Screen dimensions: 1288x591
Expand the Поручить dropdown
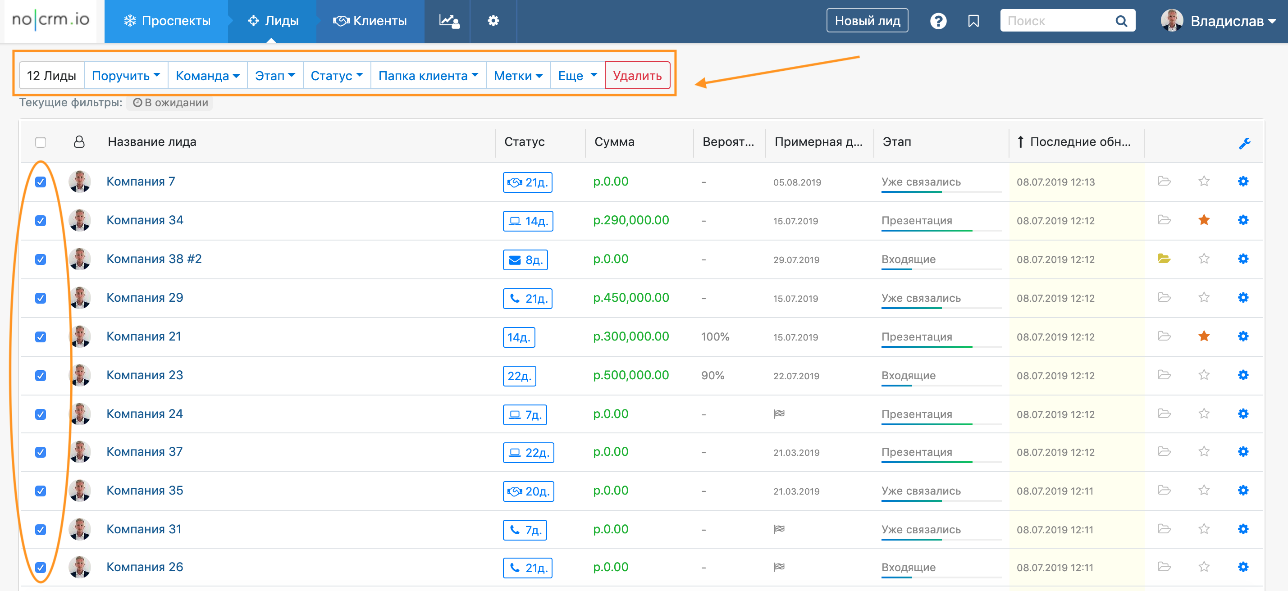coord(126,75)
